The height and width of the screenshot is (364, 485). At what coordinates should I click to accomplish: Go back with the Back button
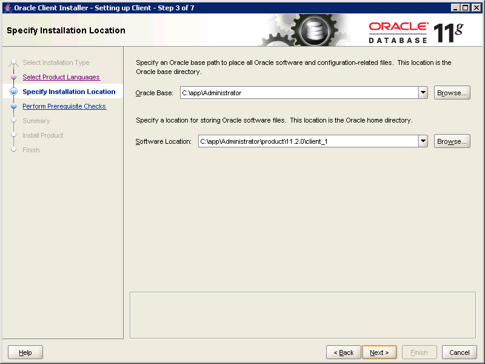tap(343, 352)
